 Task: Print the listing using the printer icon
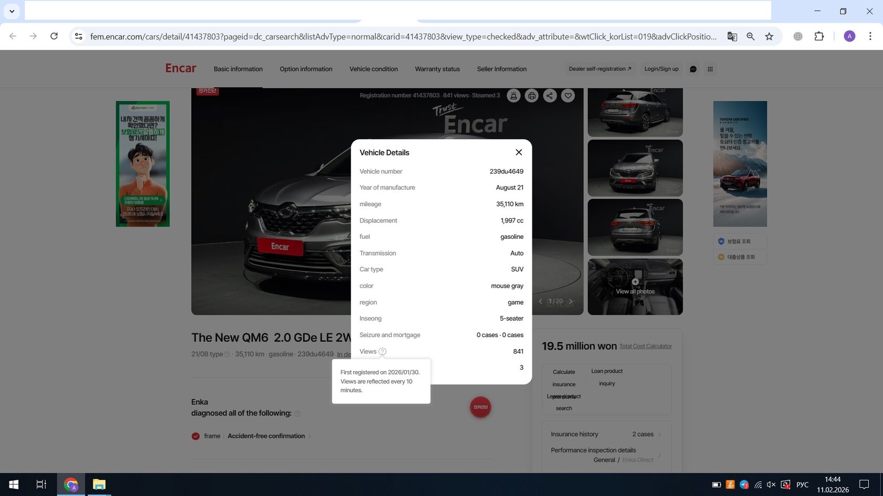pos(532,96)
